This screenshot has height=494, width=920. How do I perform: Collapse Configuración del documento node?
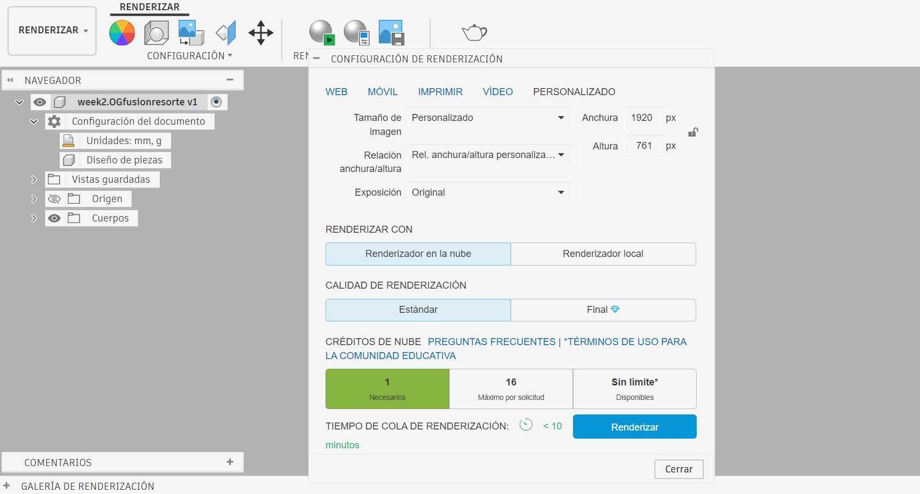[34, 121]
